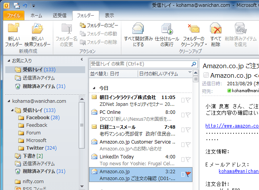This screenshot has height=190, width=259.
Task: Open the Forum folder
Action: click(x=29, y=133)
